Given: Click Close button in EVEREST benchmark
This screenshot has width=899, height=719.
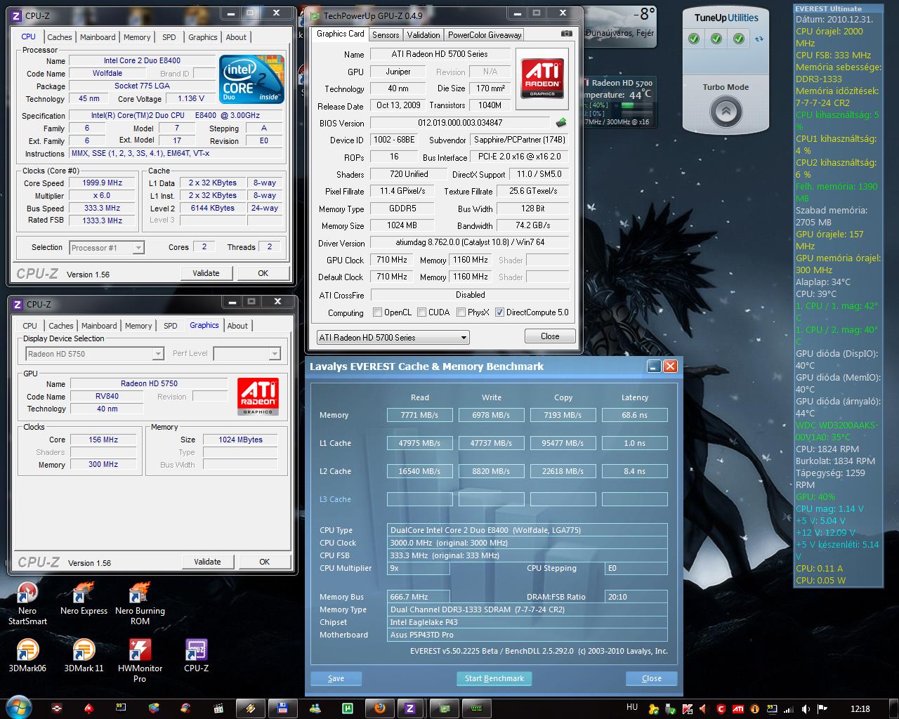Looking at the screenshot, I should coord(652,678).
